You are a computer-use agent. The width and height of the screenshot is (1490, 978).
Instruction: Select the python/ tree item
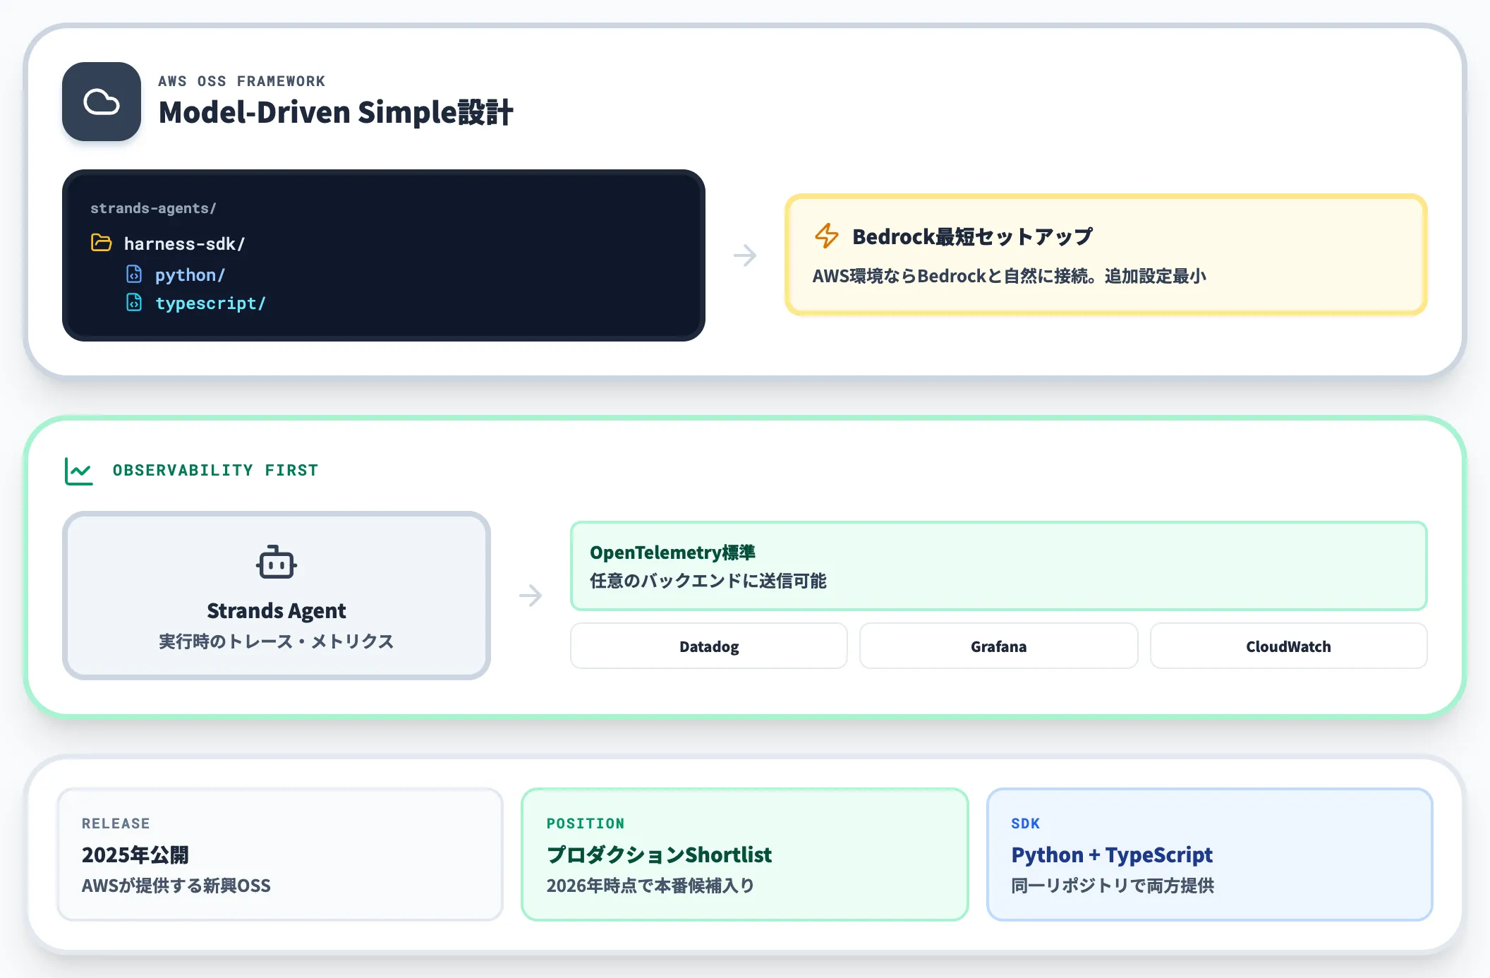[190, 274]
